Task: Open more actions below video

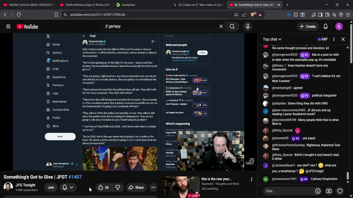Action: [x=153, y=188]
